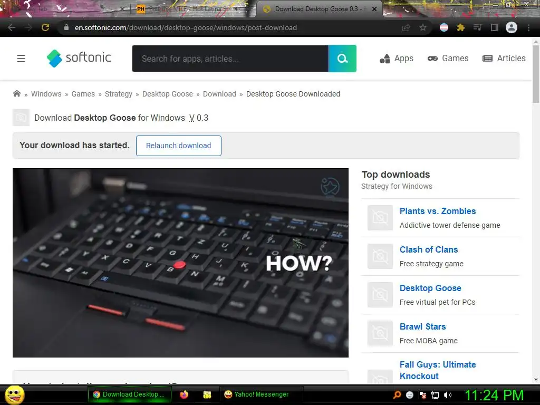
Task: Open orange search icon in system tray
Action: pyautogui.click(x=397, y=394)
